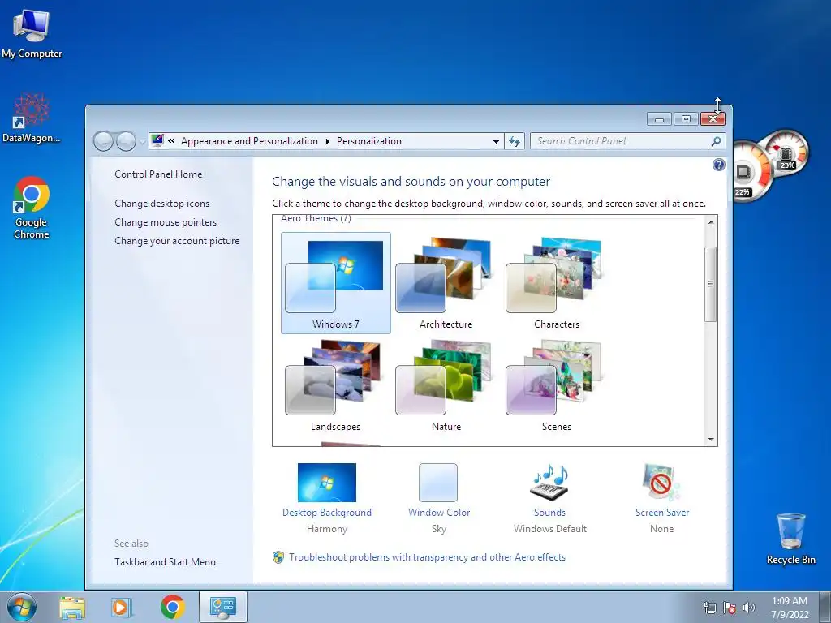Click the CPU meter gadget
The image size is (831, 623).
[749, 172]
